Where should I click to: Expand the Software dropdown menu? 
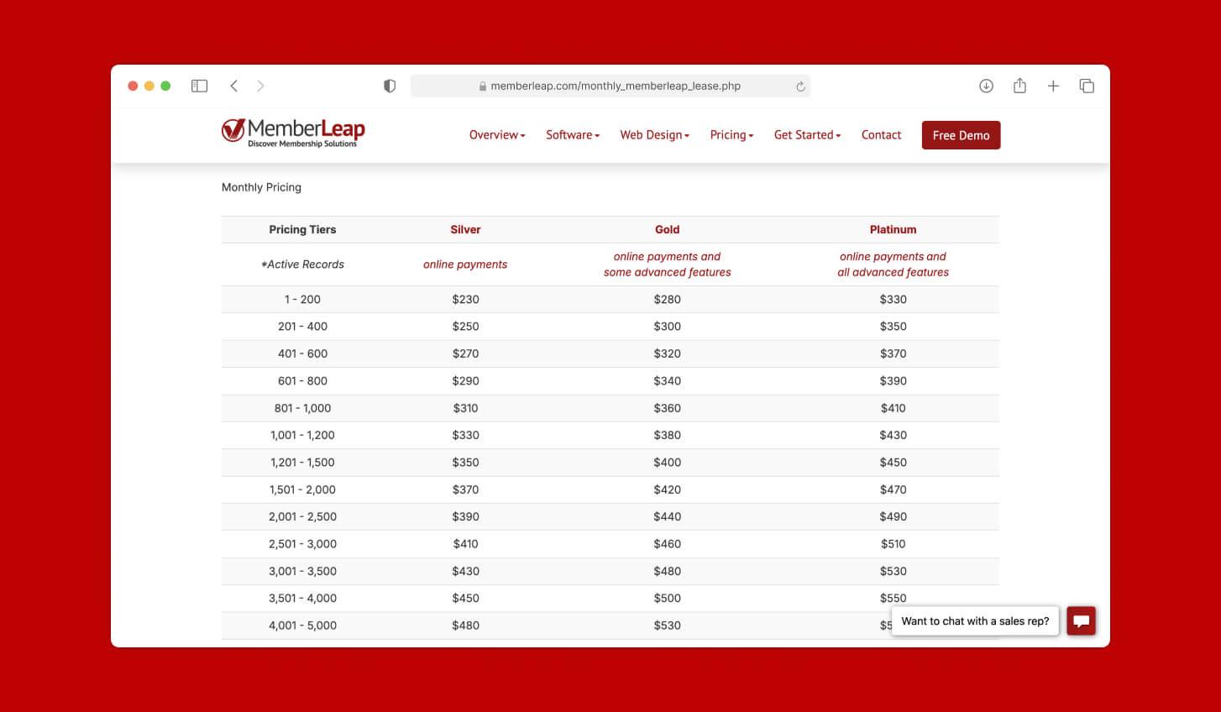573,135
